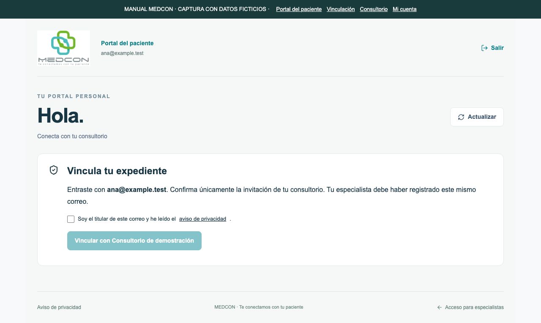
Task: Open Mi cuenta in the top bar
Action: pos(404,9)
